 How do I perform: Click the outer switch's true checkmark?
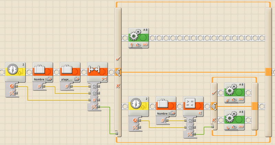click(x=118, y=59)
